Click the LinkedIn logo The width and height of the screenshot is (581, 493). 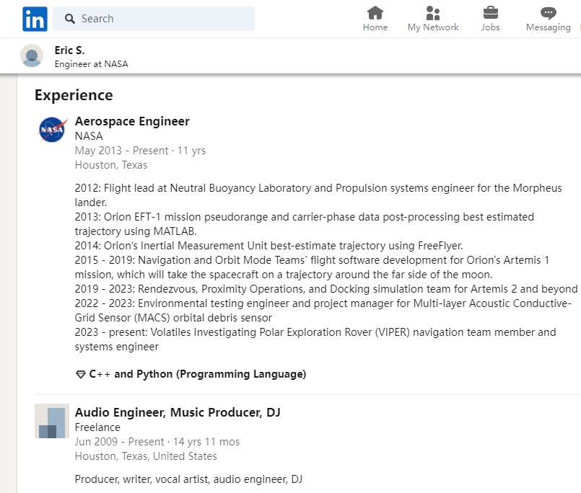(x=35, y=19)
